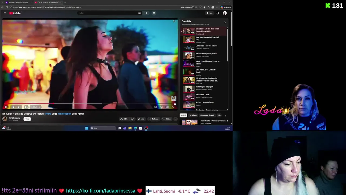Open the YouTube account avatar menu
The height and width of the screenshot is (195, 346).
coord(225,13)
